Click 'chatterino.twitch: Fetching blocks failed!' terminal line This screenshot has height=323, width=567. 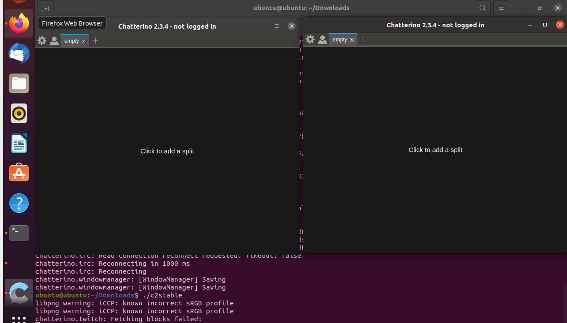(119, 319)
